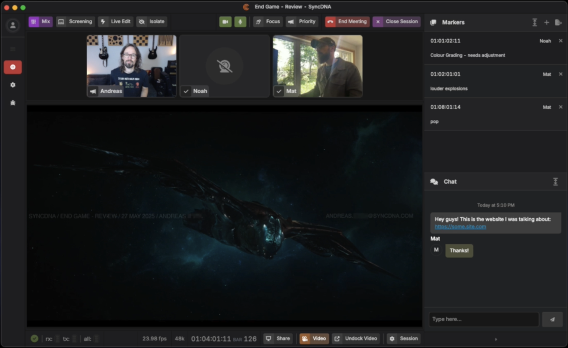
Task: Add a new marker with plus icon
Action: [x=547, y=22]
